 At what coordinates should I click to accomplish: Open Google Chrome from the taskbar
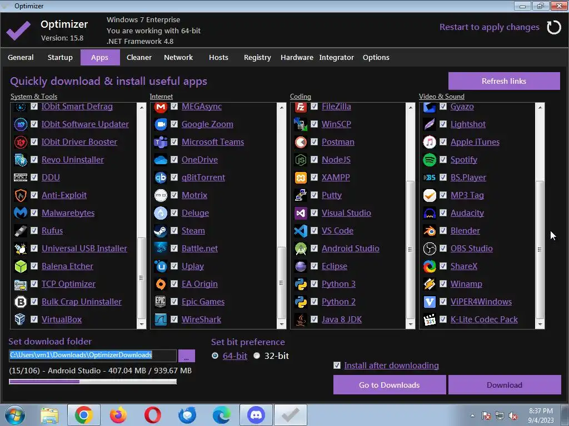(x=84, y=415)
